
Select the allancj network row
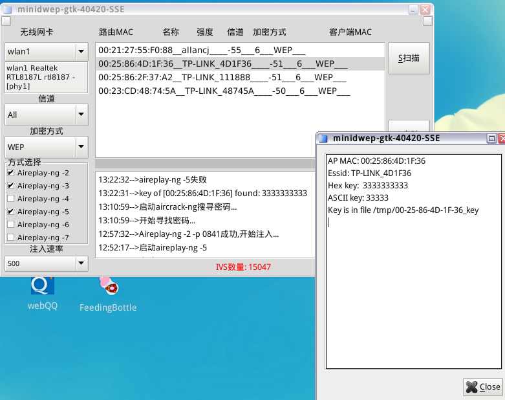(240, 50)
